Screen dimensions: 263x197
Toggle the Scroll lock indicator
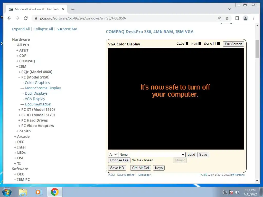click(x=219, y=44)
